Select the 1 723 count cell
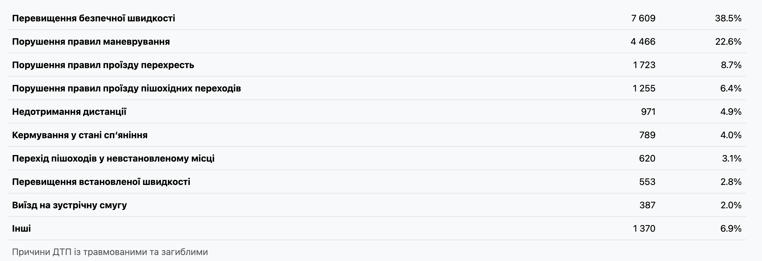Viewport: 762px width, 261px height. [x=644, y=65]
